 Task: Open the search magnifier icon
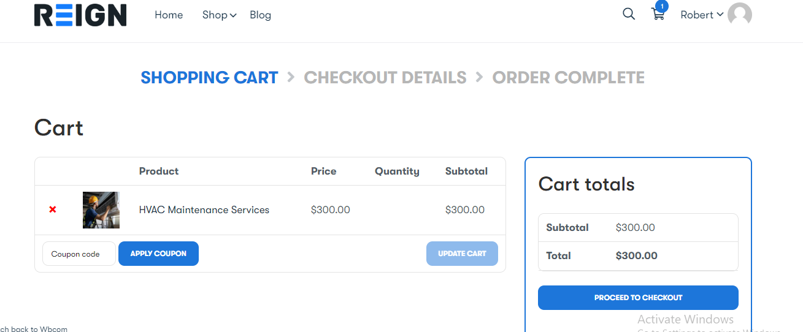coord(629,14)
